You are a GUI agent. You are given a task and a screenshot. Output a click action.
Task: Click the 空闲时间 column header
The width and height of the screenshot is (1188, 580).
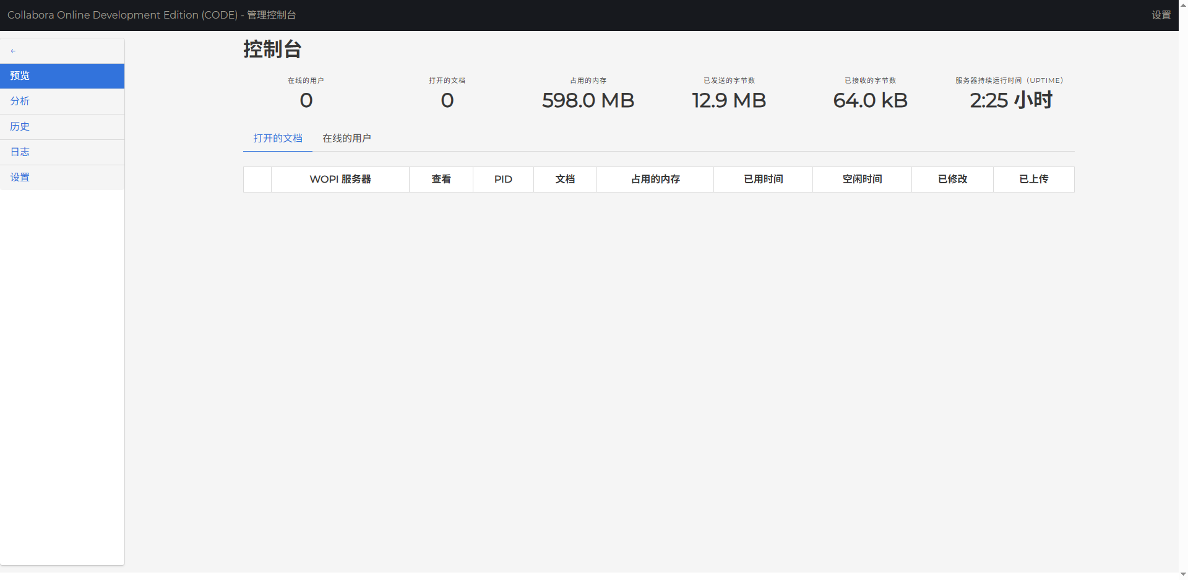tap(862, 179)
